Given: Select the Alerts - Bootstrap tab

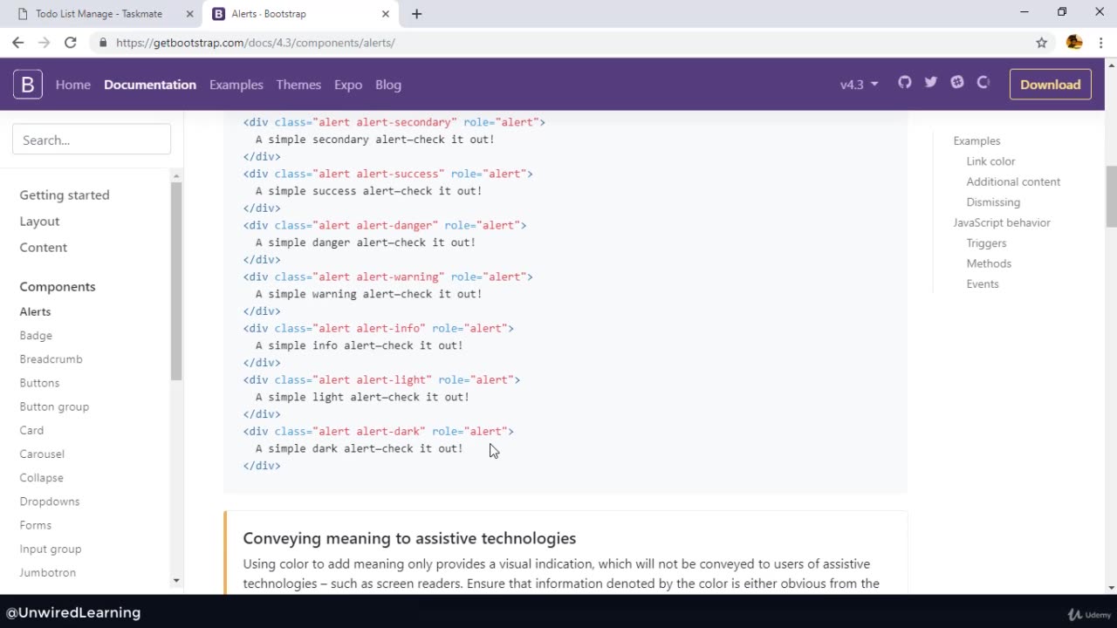Looking at the screenshot, I should point(301,14).
